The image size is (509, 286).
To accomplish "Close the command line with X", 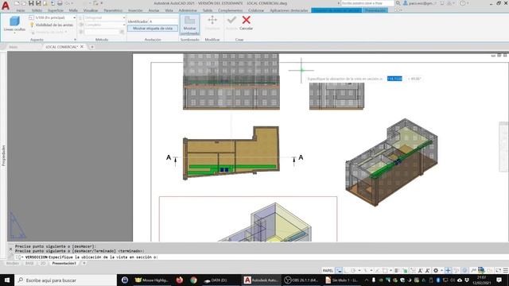I will (x=10, y=249).
